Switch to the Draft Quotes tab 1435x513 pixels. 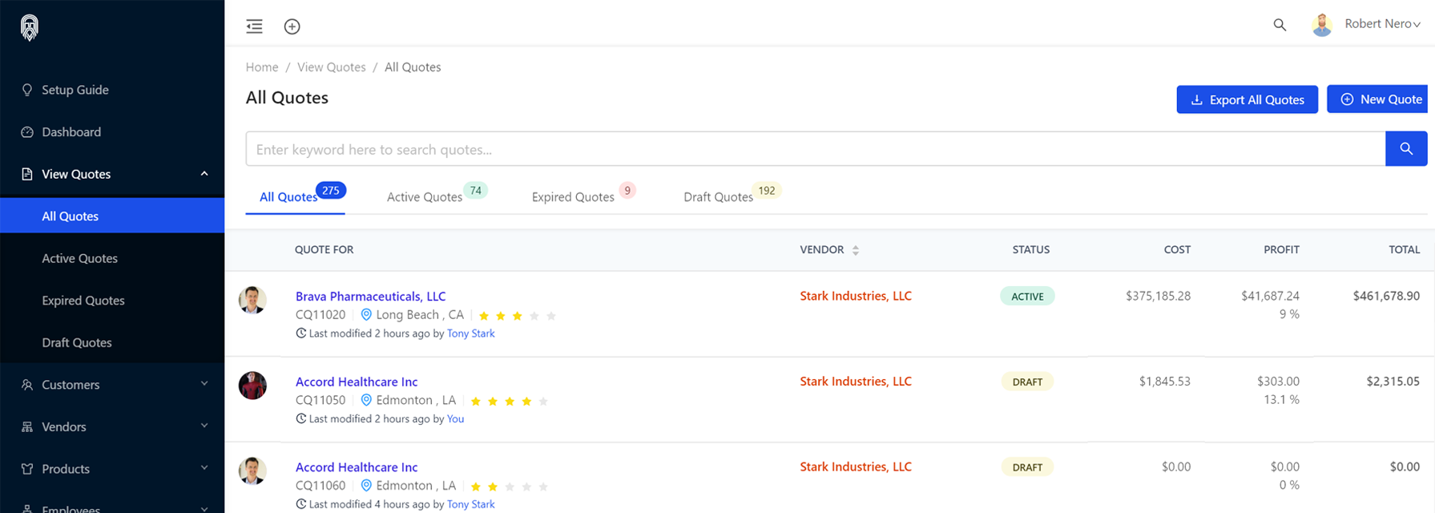(718, 197)
